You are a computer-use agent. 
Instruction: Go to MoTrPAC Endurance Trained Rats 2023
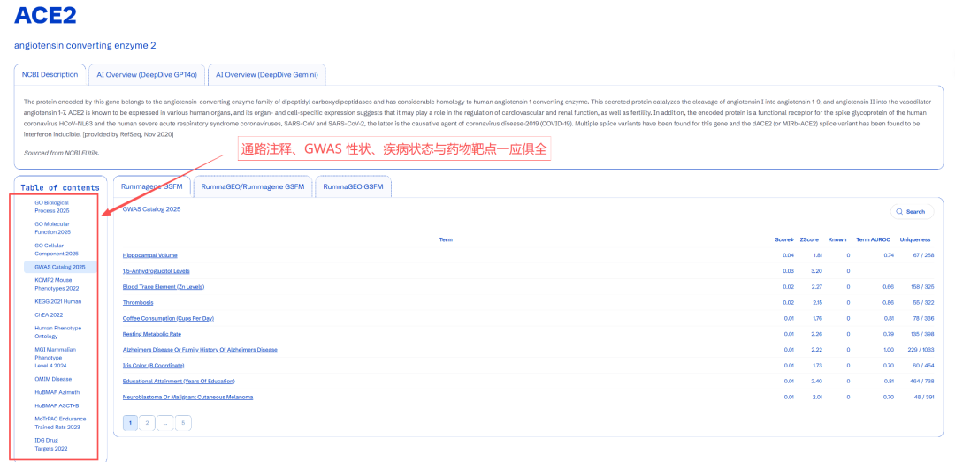pos(60,422)
